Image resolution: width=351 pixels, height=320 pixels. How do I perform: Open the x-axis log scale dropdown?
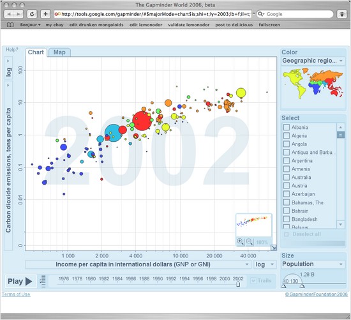[265, 264]
